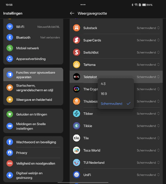
Task: Open display size dropdown for SuperCards
Action: [148, 40]
